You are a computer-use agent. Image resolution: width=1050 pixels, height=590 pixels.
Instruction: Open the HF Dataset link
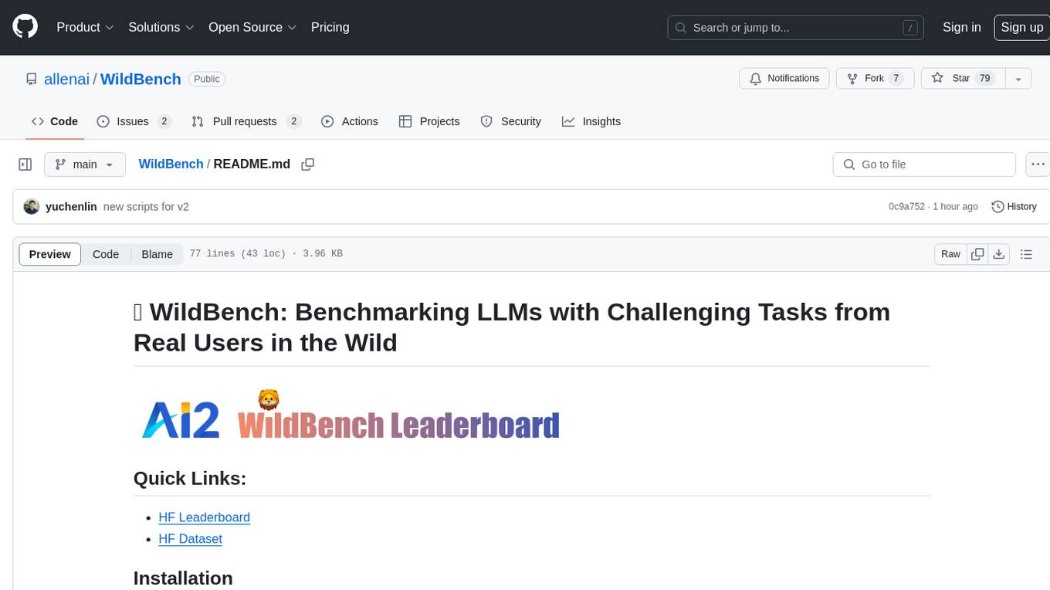[190, 539]
